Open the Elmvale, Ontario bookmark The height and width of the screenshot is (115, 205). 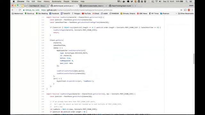click(128, 13)
